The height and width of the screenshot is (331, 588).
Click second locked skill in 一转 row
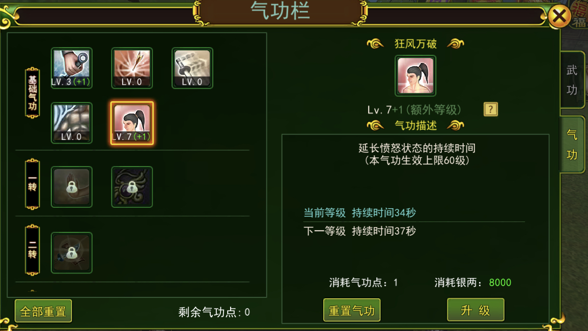[132, 187]
